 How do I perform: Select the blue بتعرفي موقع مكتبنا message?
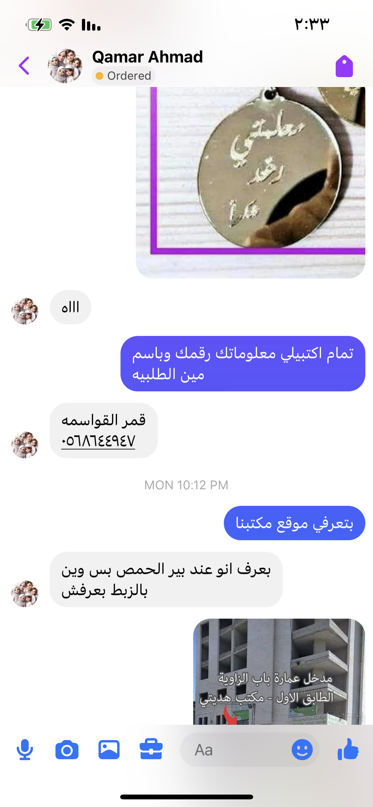(295, 523)
